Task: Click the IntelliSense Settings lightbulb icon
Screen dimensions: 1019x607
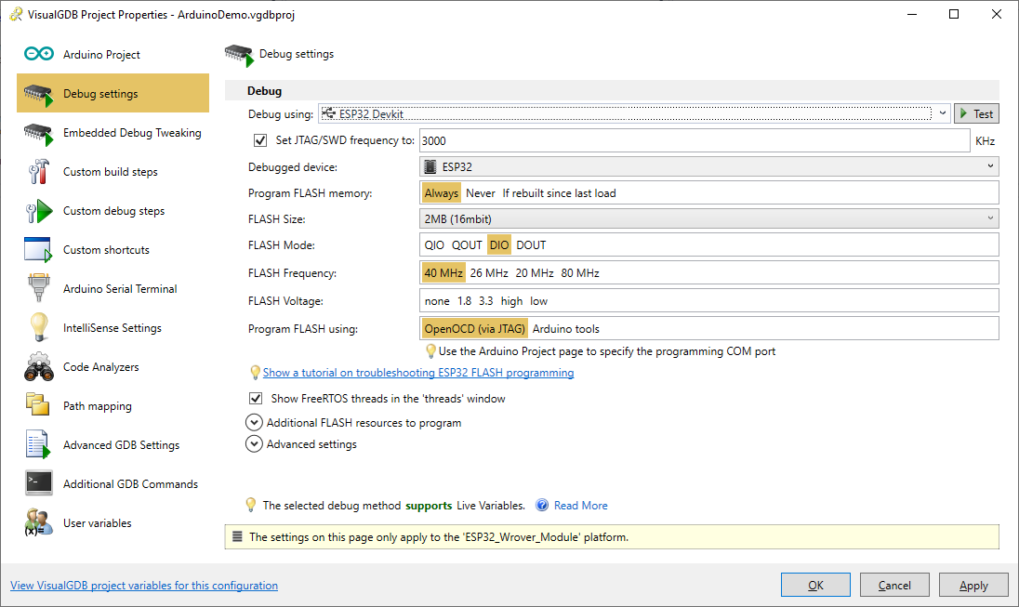Action: point(39,327)
